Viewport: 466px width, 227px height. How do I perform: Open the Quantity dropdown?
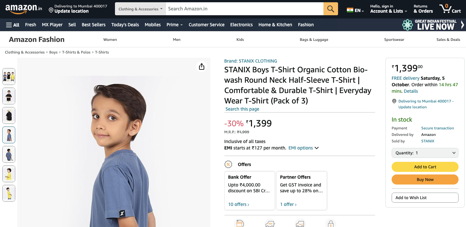pos(425,153)
